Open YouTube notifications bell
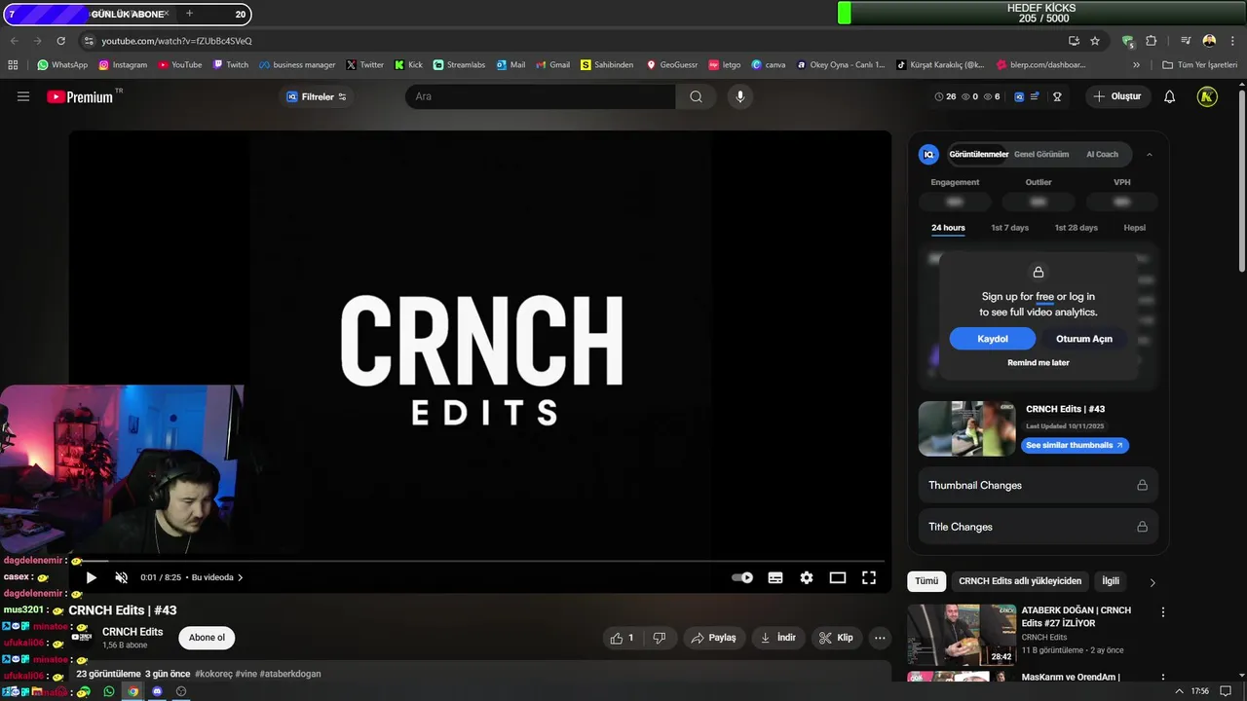The height and width of the screenshot is (701, 1247). pyautogui.click(x=1170, y=96)
